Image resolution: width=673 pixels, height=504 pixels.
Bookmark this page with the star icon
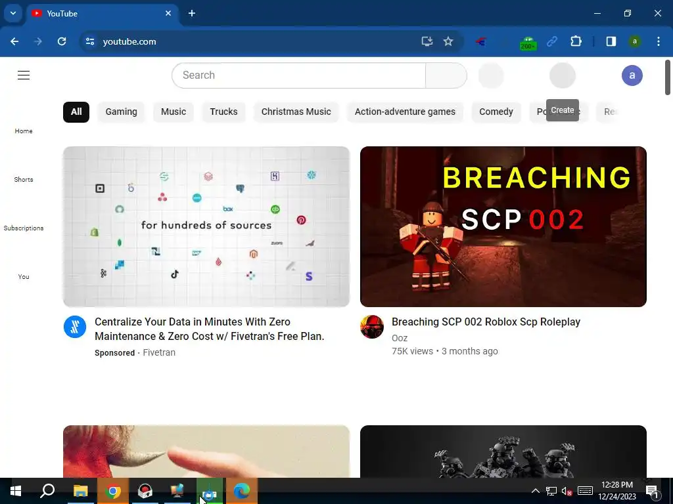(x=448, y=41)
